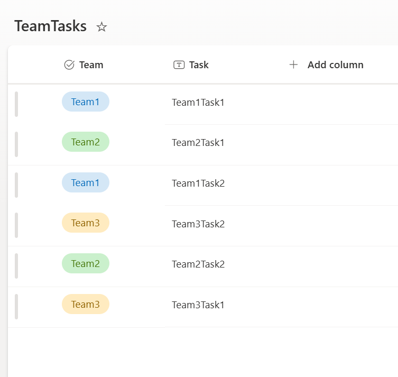Image resolution: width=398 pixels, height=377 pixels.
Task: Click the Team1Task1 task cell
Action: tap(198, 103)
